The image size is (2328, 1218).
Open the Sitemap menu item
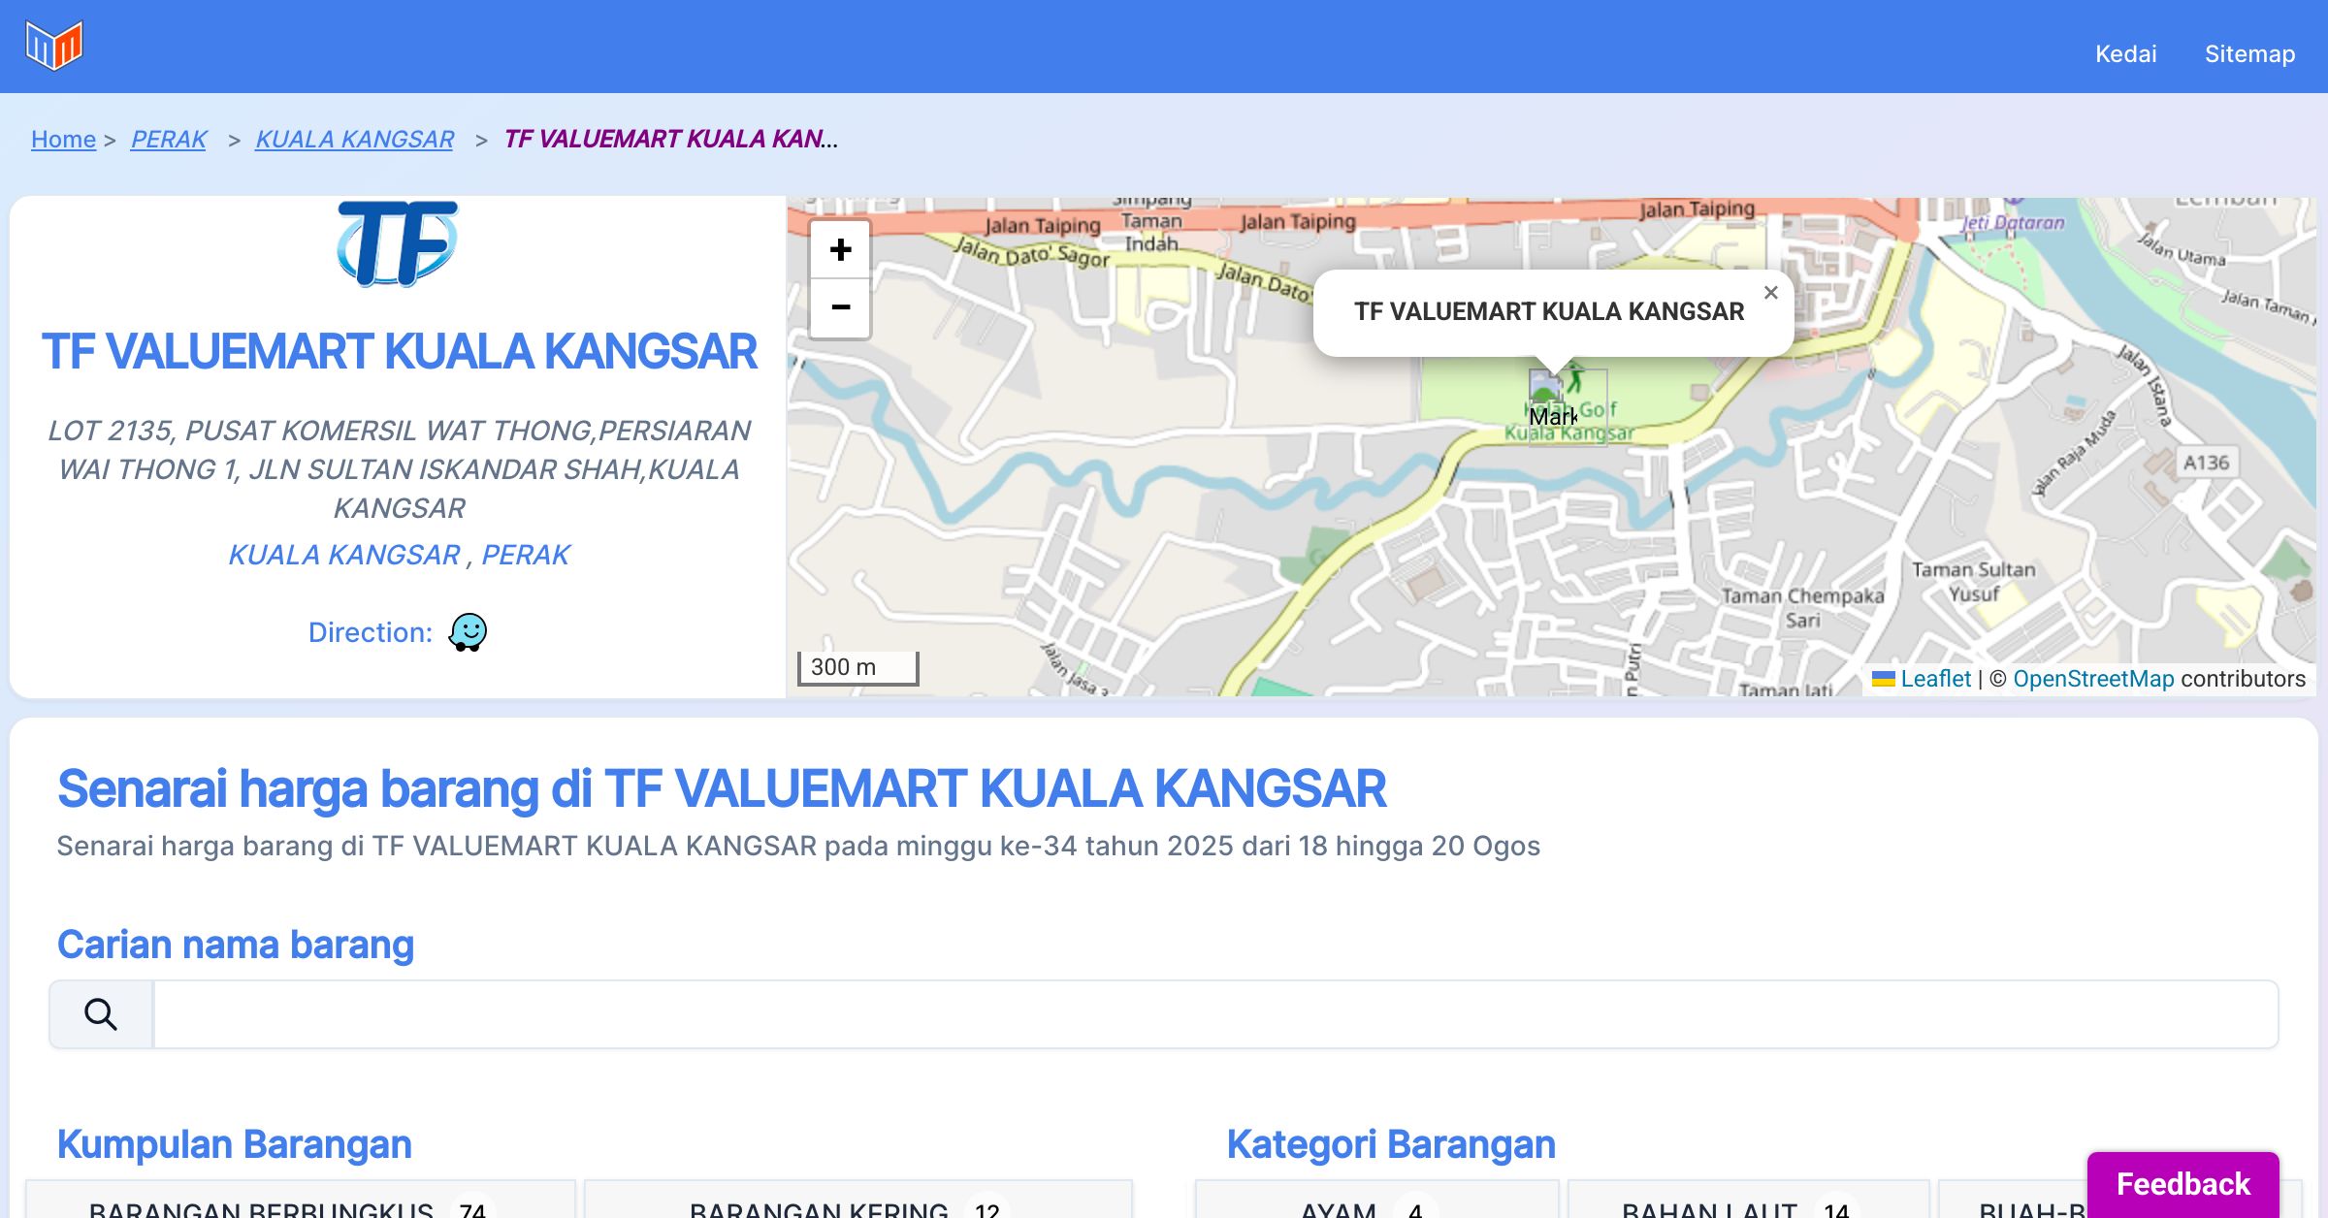(2249, 54)
